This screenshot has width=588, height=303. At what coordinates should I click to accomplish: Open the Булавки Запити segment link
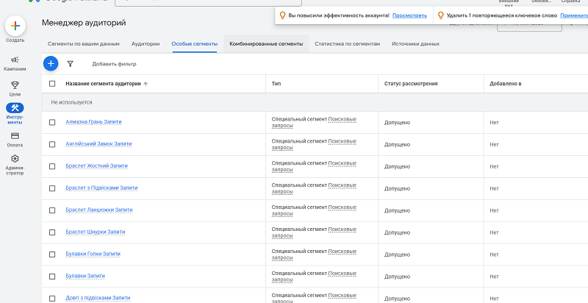click(x=85, y=276)
